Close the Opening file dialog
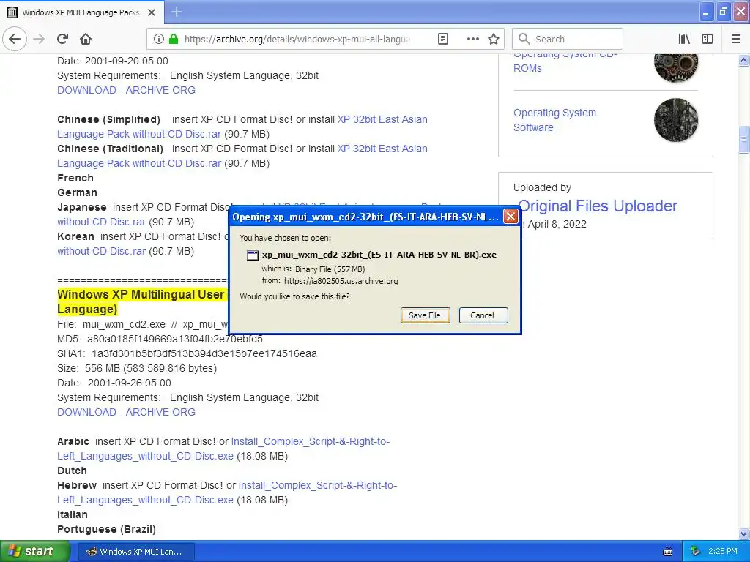The image size is (750, 562). point(510,217)
